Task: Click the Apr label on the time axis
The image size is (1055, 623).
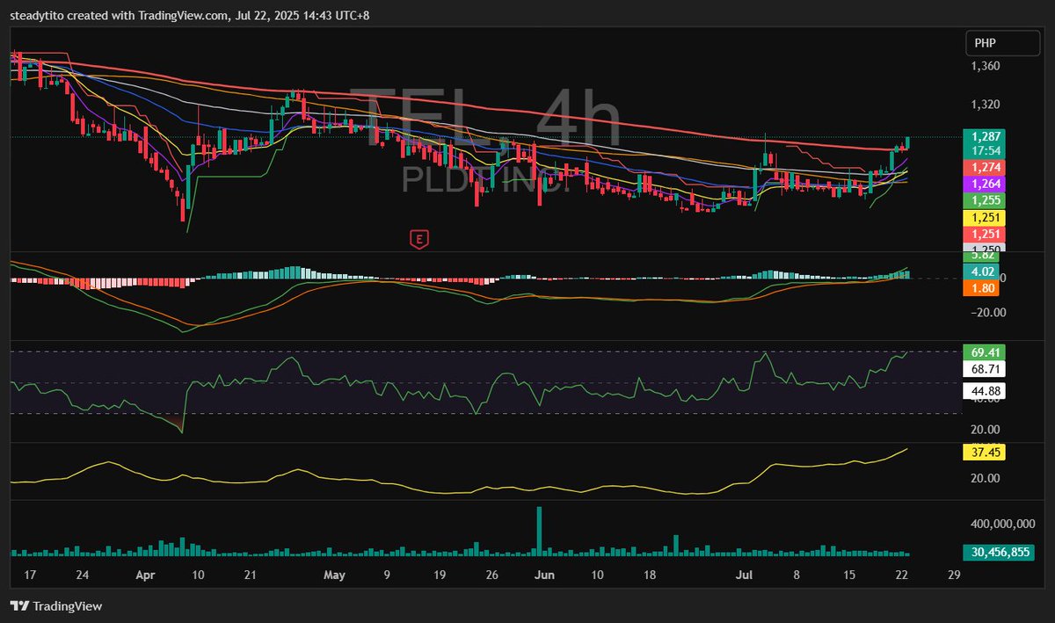Action: click(146, 576)
